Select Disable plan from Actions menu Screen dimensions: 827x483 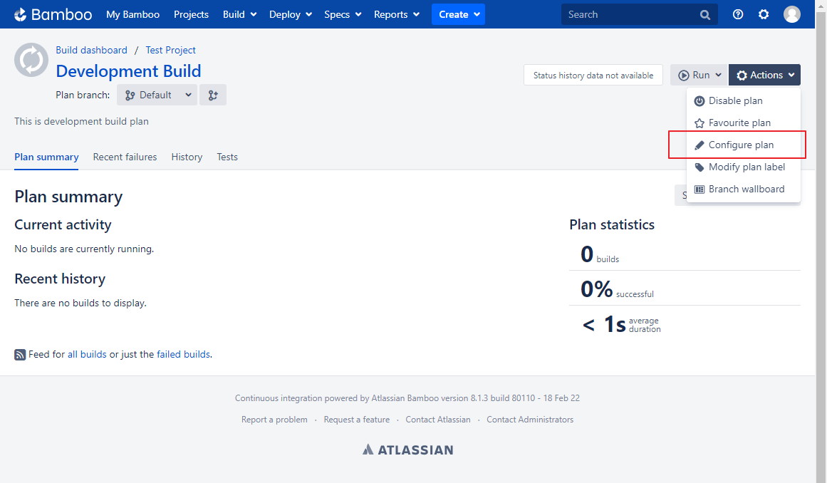pos(743,100)
